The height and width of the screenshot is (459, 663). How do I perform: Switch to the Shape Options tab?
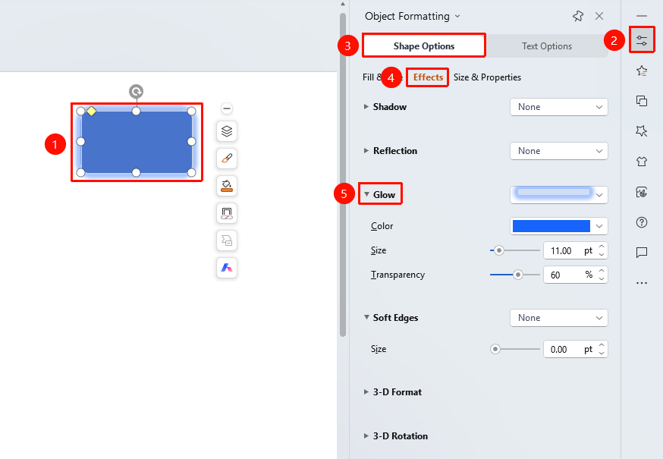tap(424, 46)
